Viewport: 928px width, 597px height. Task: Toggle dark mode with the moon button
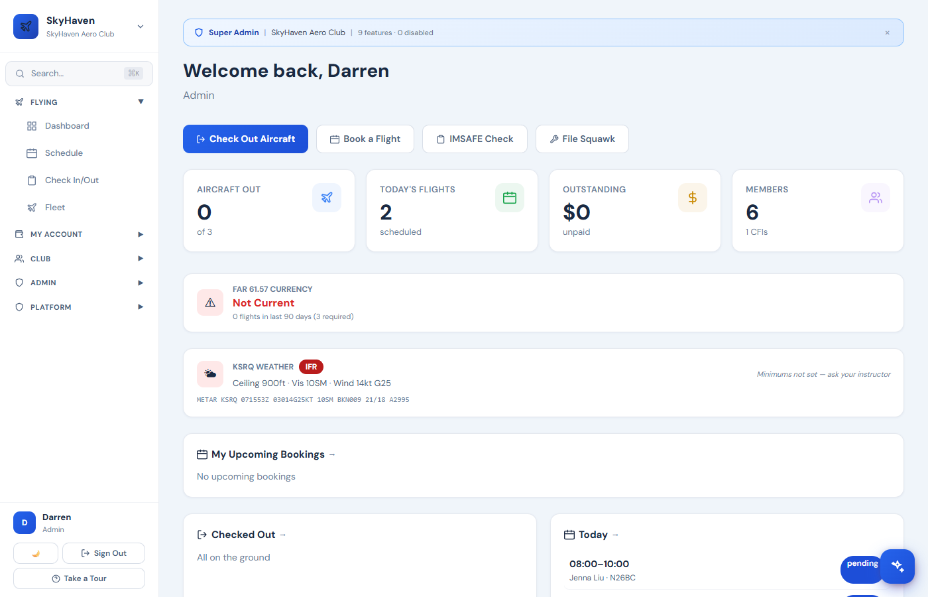point(35,553)
